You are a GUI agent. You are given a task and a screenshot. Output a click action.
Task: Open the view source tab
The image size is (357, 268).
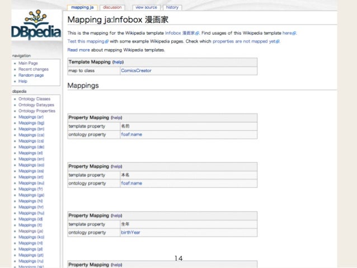click(x=147, y=7)
